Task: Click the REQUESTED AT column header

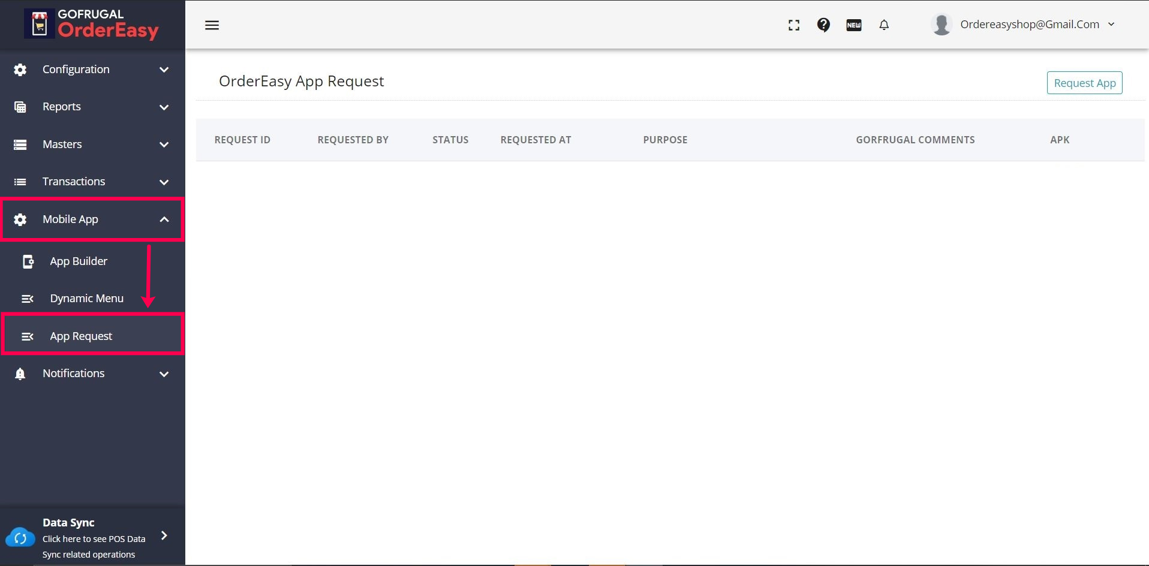Action: (x=536, y=140)
